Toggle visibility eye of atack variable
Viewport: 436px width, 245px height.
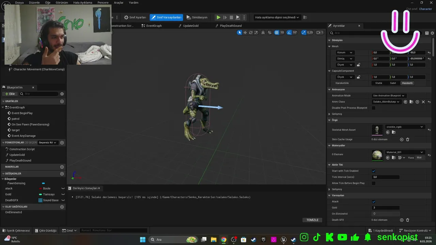63,189
